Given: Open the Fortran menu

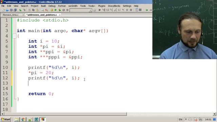Looking at the screenshot, I should [x=62, y=6].
